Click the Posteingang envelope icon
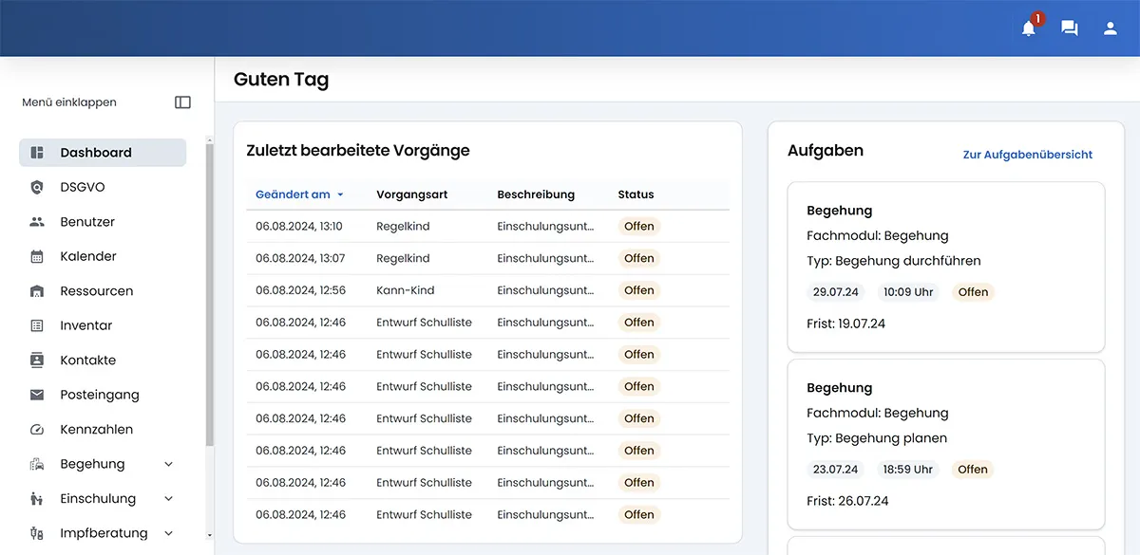1140x555 pixels. tap(37, 395)
